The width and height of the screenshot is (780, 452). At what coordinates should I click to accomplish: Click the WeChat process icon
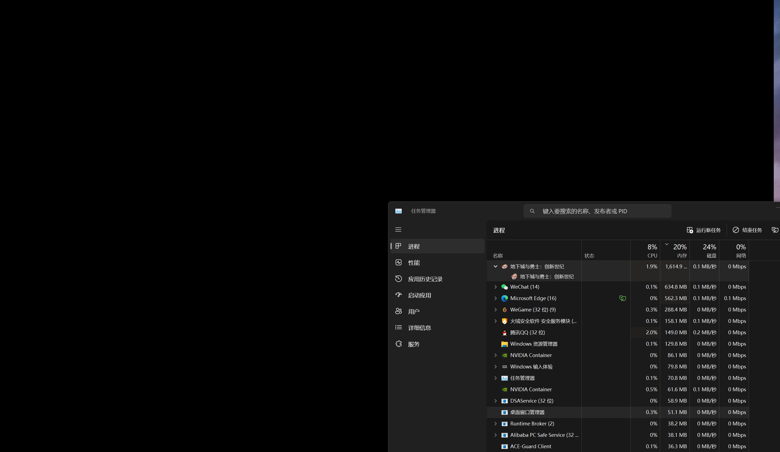504,287
